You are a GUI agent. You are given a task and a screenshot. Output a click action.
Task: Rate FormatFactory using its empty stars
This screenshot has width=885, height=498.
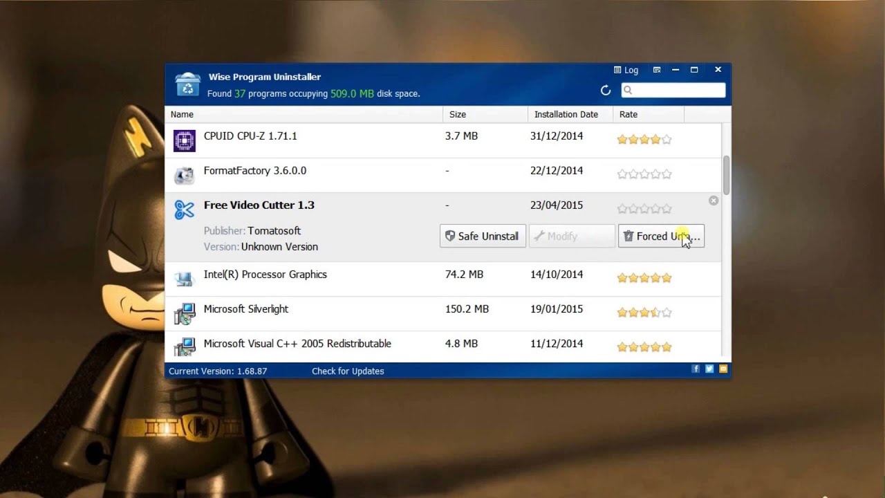point(644,174)
